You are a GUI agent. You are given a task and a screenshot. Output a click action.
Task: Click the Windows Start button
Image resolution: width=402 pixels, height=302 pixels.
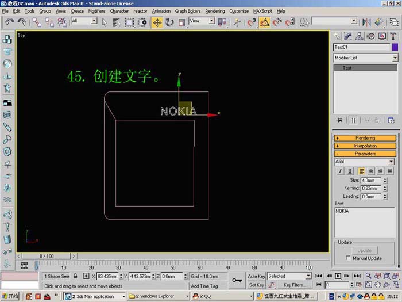click(x=10, y=296)
